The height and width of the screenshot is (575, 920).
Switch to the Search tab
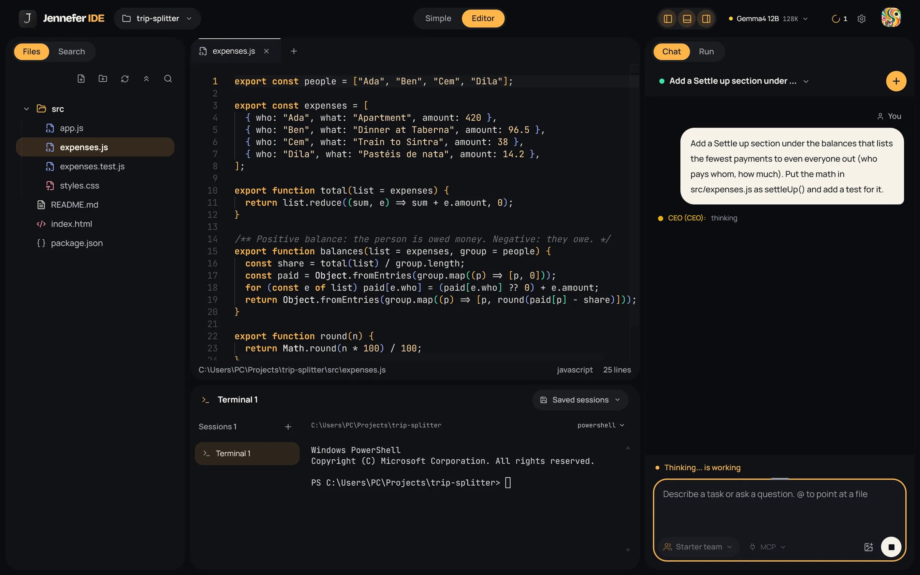pos(71,51)
